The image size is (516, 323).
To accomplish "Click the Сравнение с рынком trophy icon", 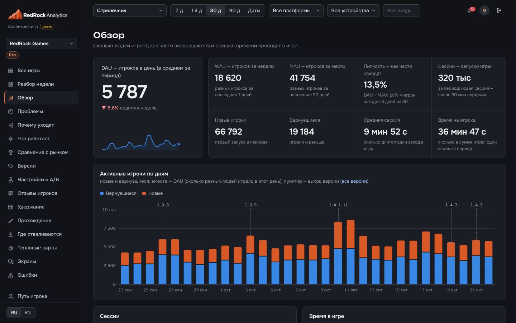I will (x=11, y=153).
